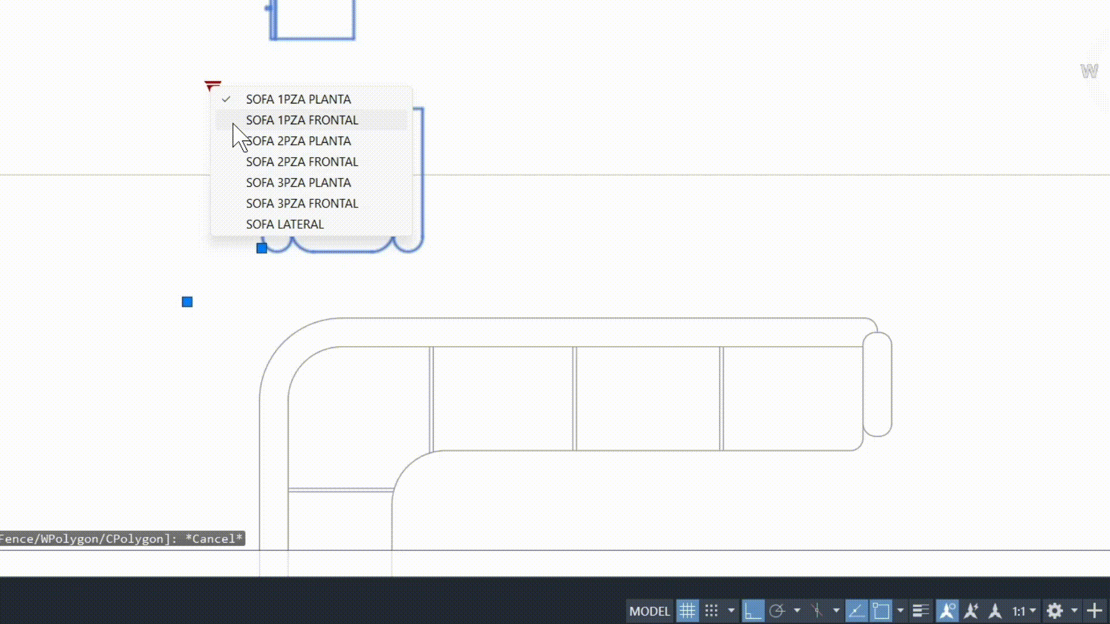Click blue grip square near sofa block
The image size is (1110, 624).
pyautogui.click(x=262, y=248)
